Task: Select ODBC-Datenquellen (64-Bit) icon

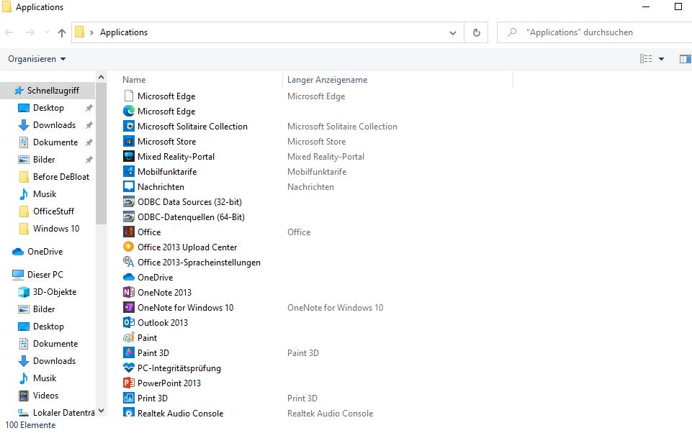Action: [x=128, y=217]
